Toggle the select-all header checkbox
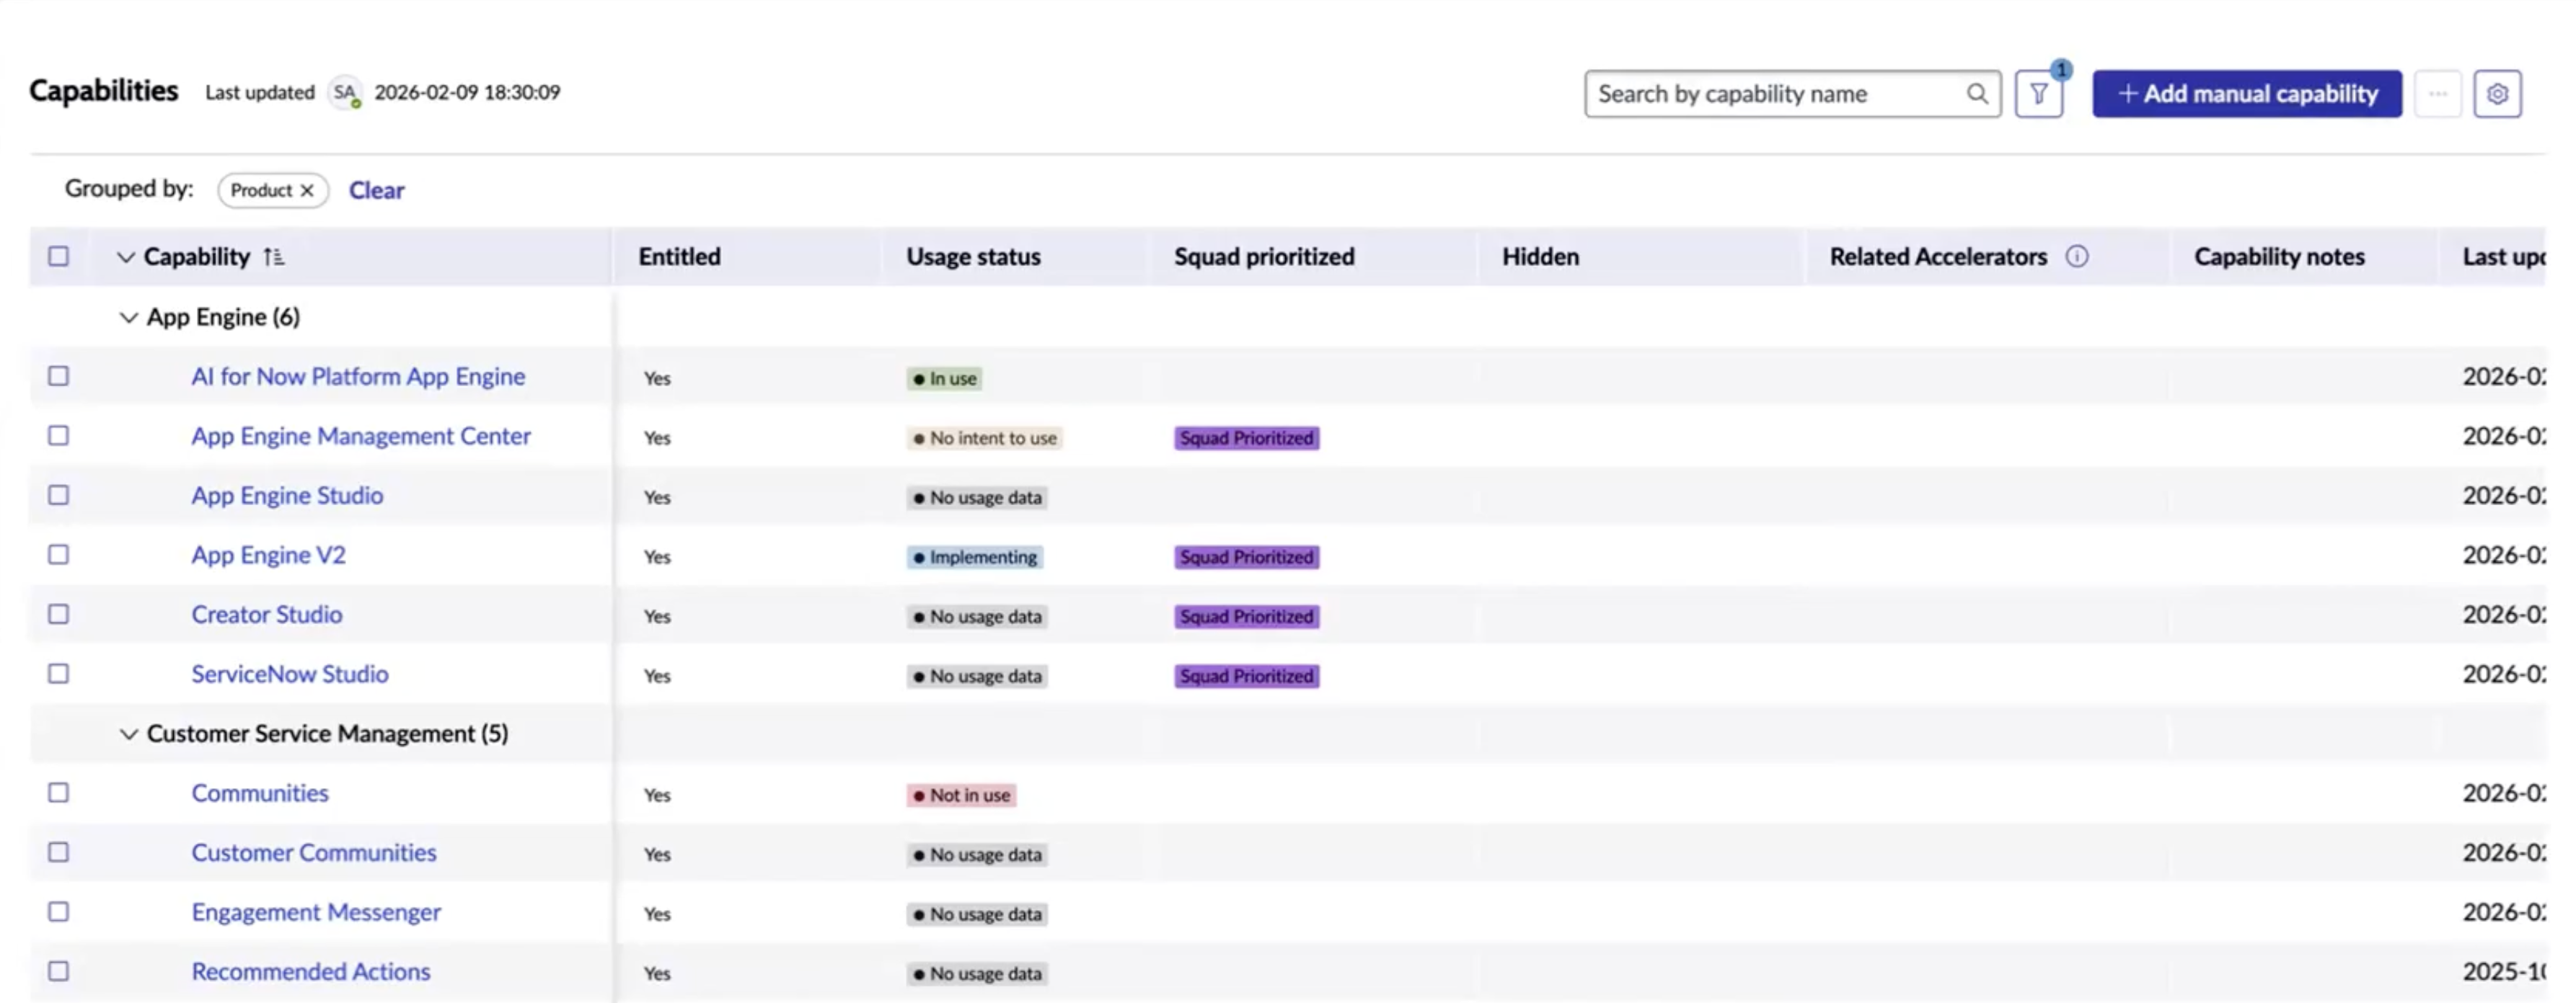Image resolution: width=2576 pixels, height=1003 pixels. 59,256
